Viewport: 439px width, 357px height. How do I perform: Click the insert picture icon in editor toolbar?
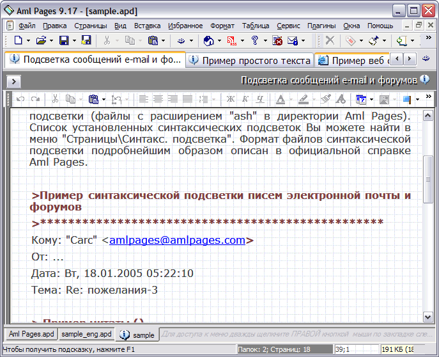(x=384, y=99)
